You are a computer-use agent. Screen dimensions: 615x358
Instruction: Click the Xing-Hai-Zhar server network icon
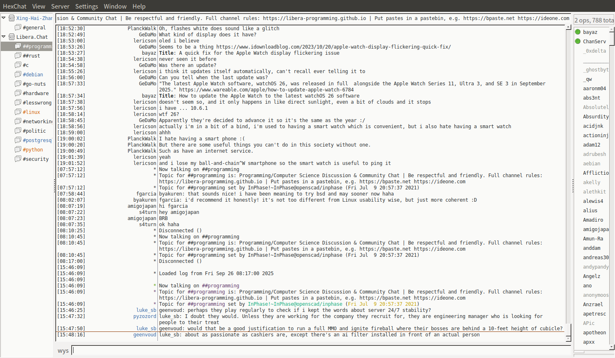tap(12, 18)
